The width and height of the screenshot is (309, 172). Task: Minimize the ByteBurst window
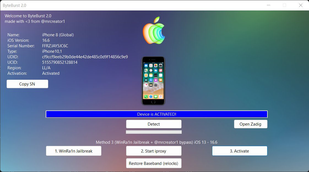269,5
